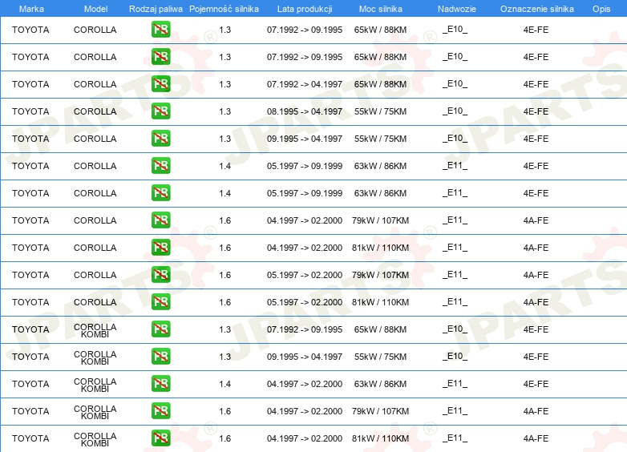Click the Rodzaj paliwa column header
Screen dimensions: 627x452
(x=156, y=9)
